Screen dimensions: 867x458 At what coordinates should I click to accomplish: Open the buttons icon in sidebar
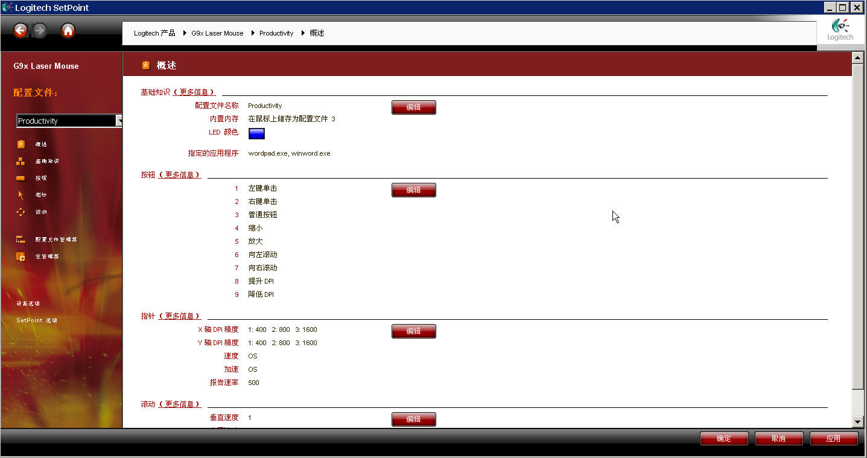21,178
